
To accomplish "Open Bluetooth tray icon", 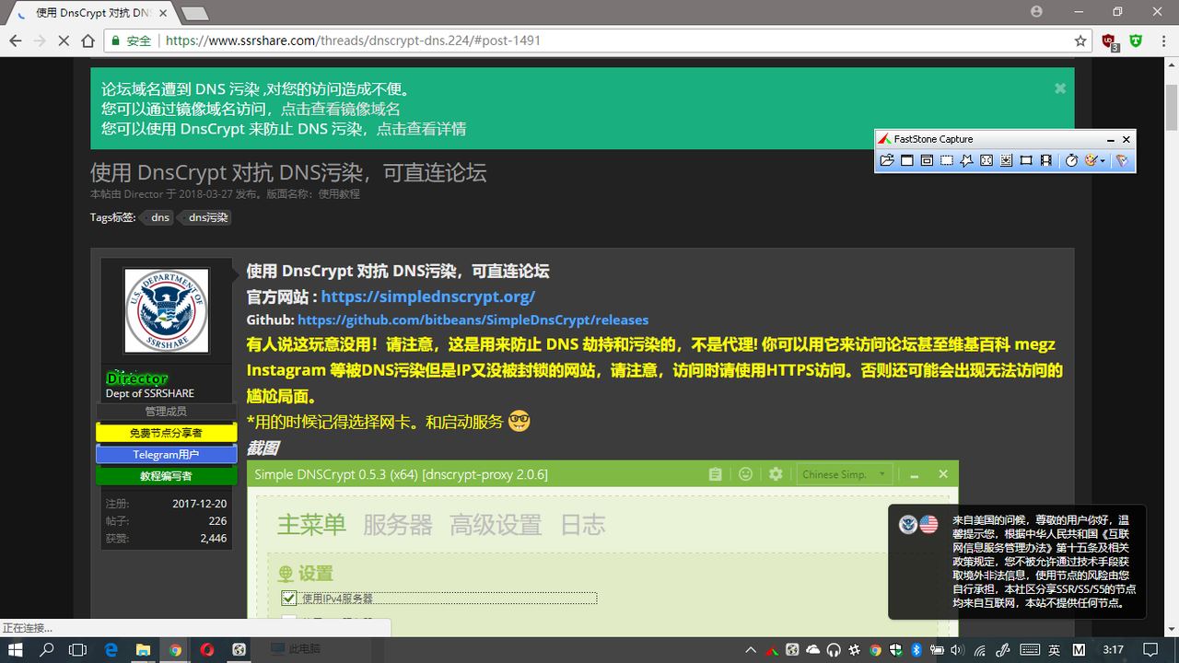I will (916, 650).
